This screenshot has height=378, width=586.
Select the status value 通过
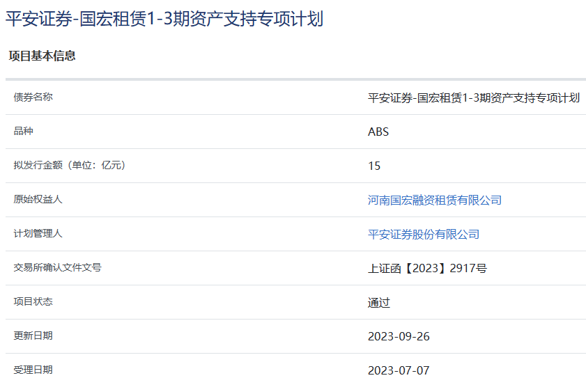379,303
